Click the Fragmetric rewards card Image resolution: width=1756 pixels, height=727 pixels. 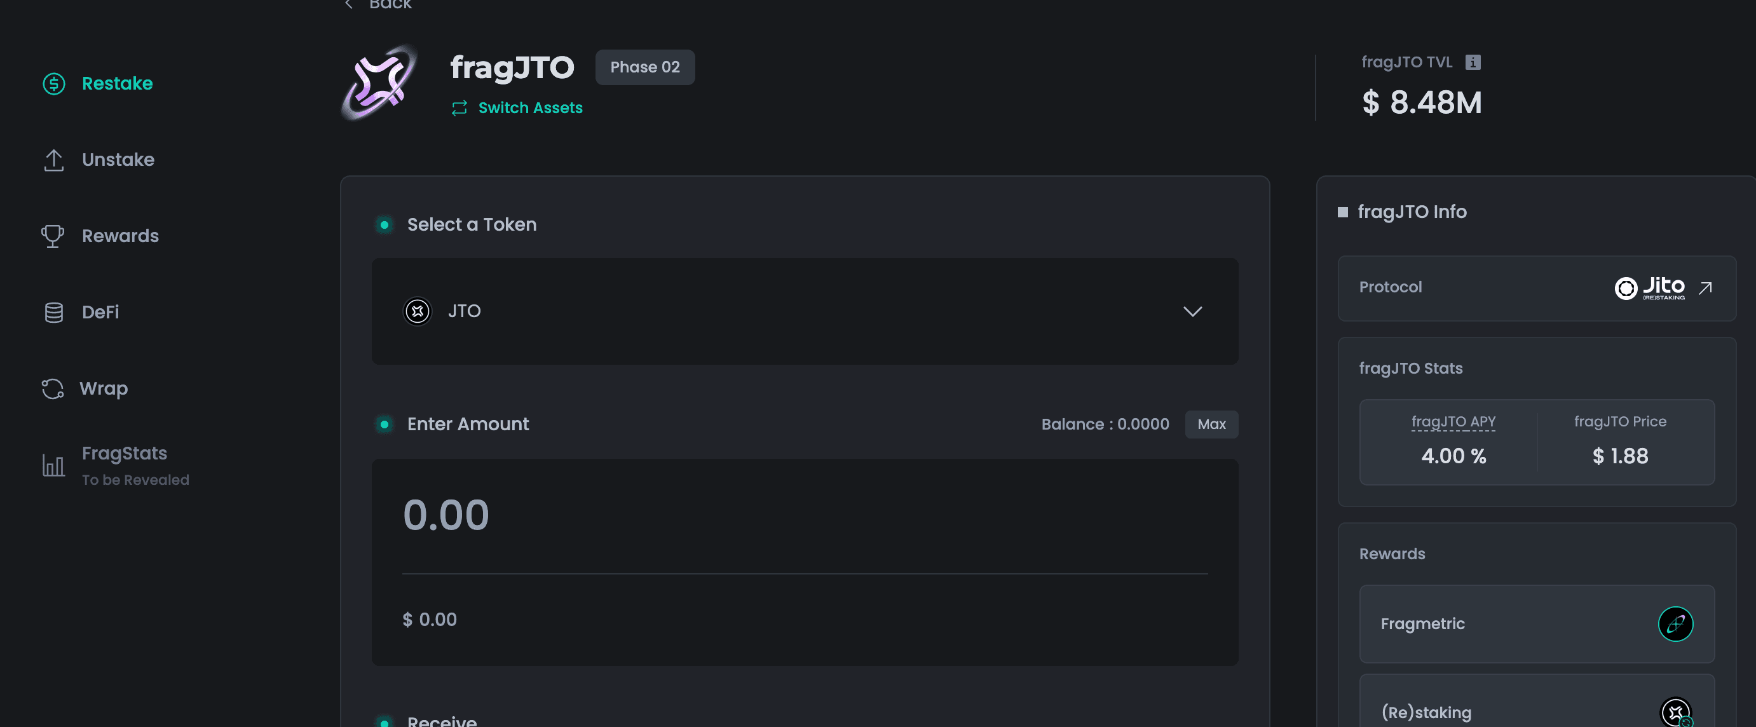pyautogui.click(x=1537, y=623)
